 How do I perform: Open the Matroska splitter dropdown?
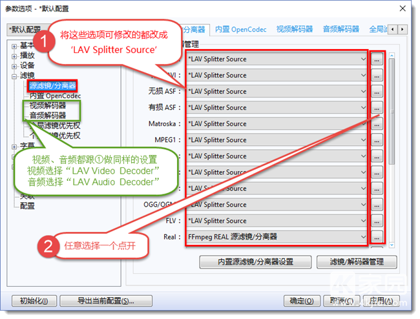277,124
